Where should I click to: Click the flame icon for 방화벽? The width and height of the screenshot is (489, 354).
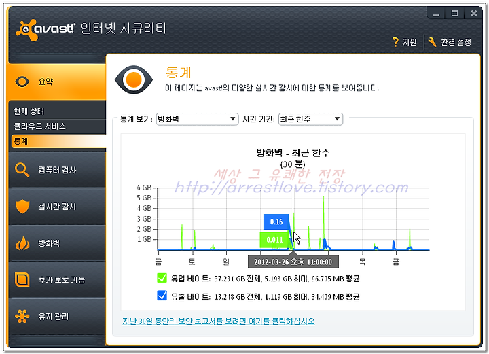pos(22,243)
